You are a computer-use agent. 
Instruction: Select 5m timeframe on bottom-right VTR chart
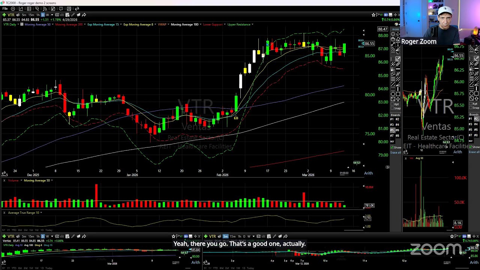[225, 236]
